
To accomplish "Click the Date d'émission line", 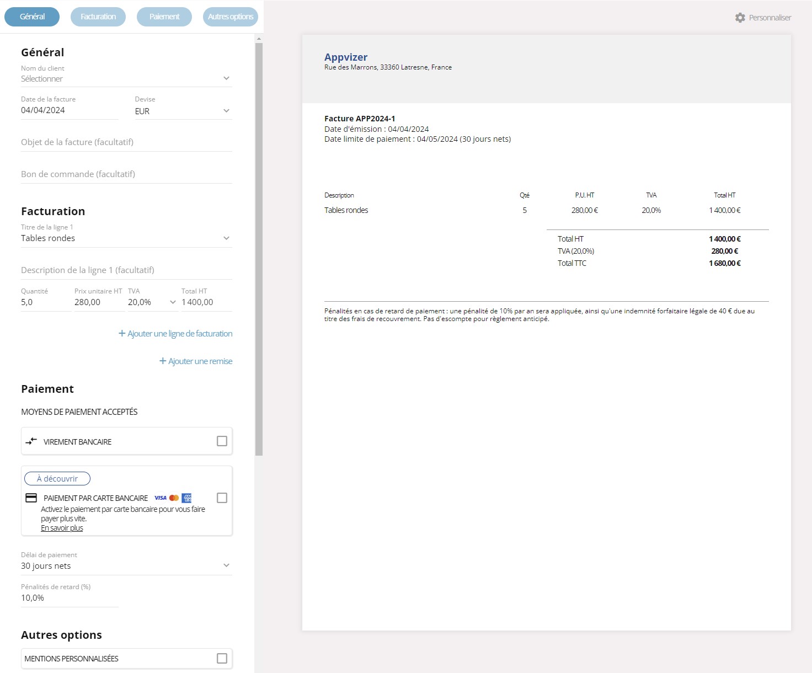I will (x=377, y=129).
